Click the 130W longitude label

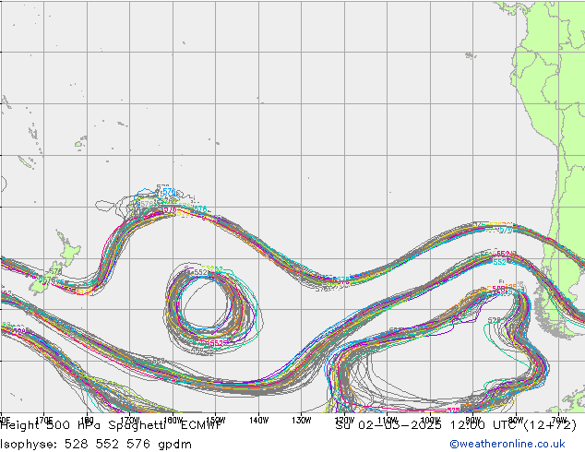point(301,420)
